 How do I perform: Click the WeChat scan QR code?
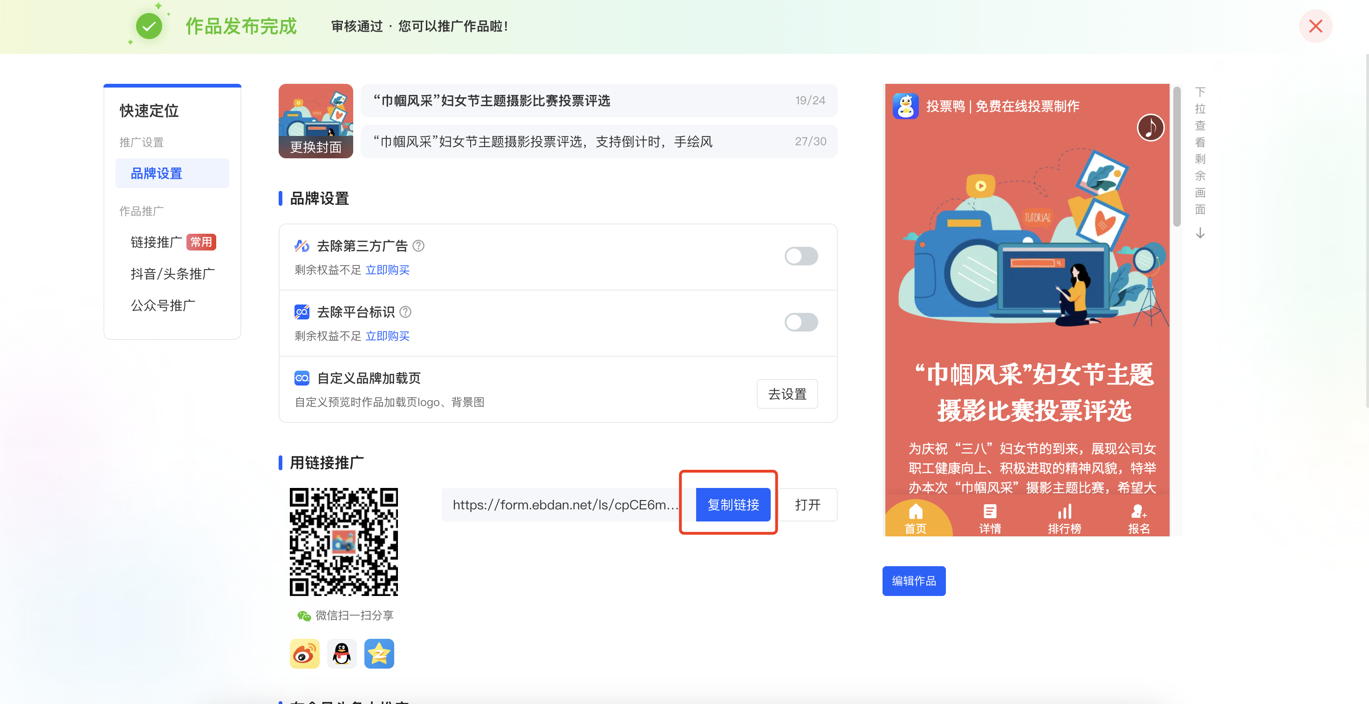pyautogui.click(x=343, y=542)
